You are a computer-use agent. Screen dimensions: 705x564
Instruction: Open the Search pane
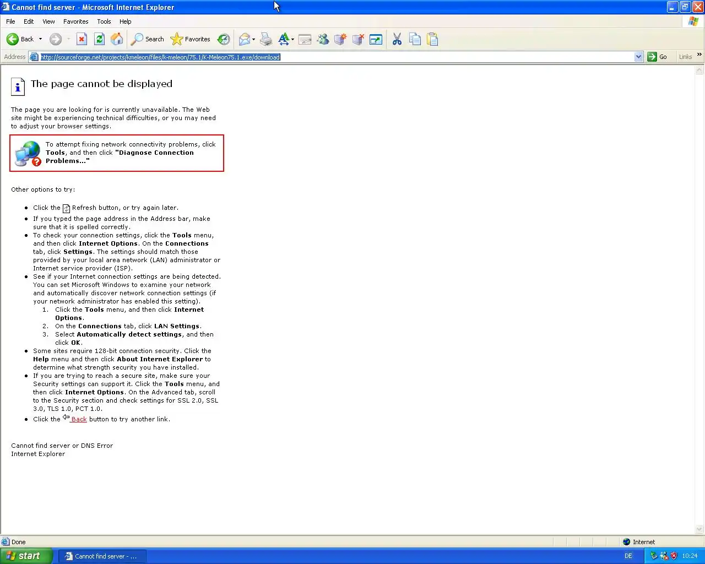tap(148, 39)
